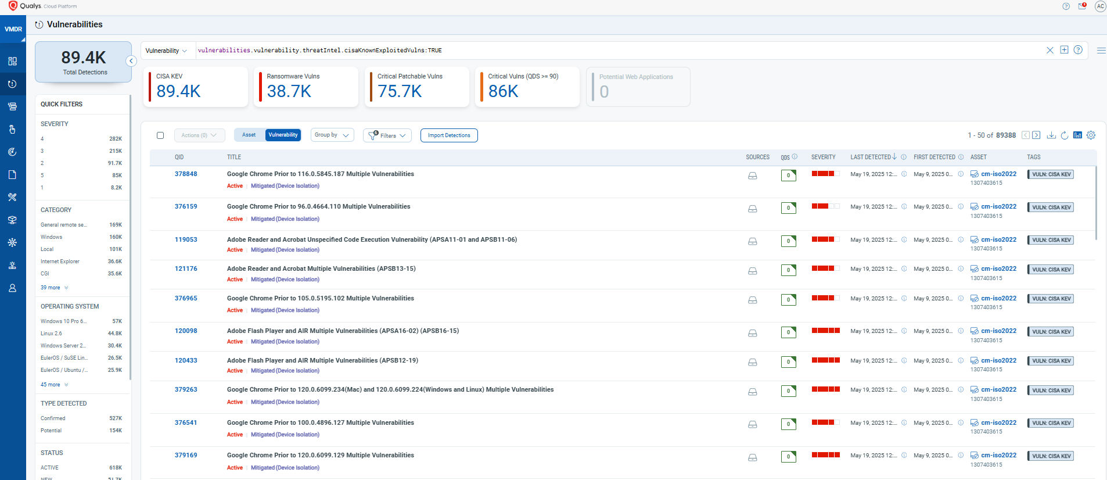Open the Total Detections 89.4K tile
The height and width of the screenshot is (480, 1107).
[x=84, y=62]
